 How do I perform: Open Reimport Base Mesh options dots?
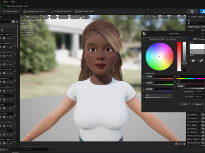click(47, 11)
